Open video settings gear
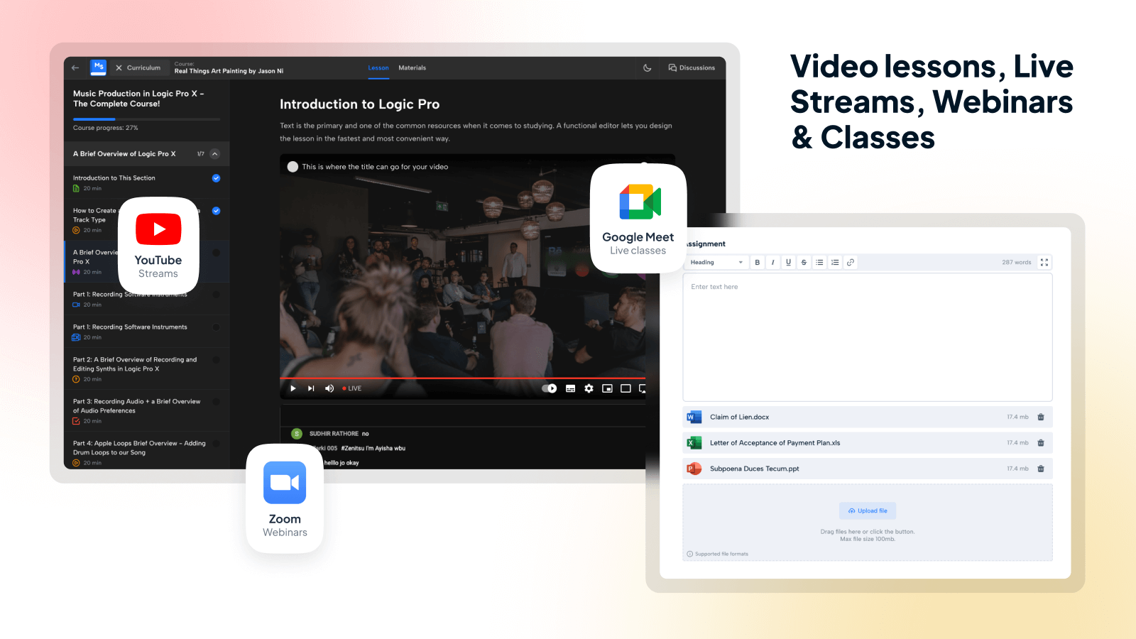 point(589,388)
